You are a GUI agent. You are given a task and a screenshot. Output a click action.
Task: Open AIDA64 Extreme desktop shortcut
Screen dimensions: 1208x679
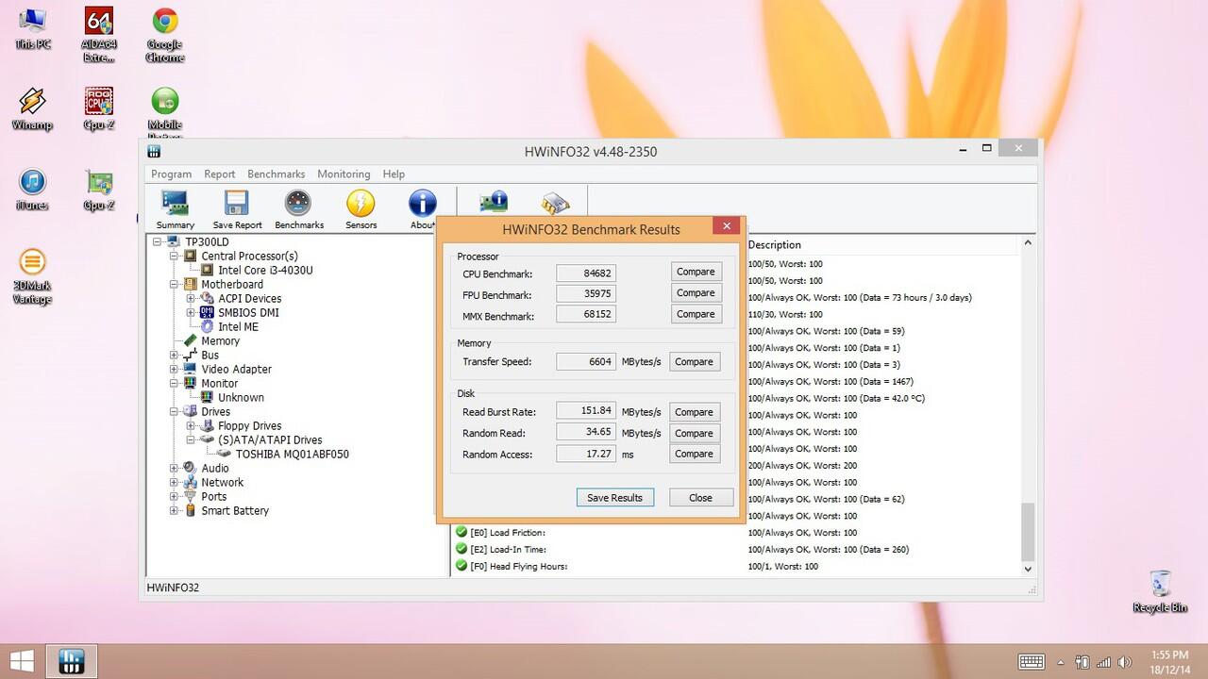[99, 35]
